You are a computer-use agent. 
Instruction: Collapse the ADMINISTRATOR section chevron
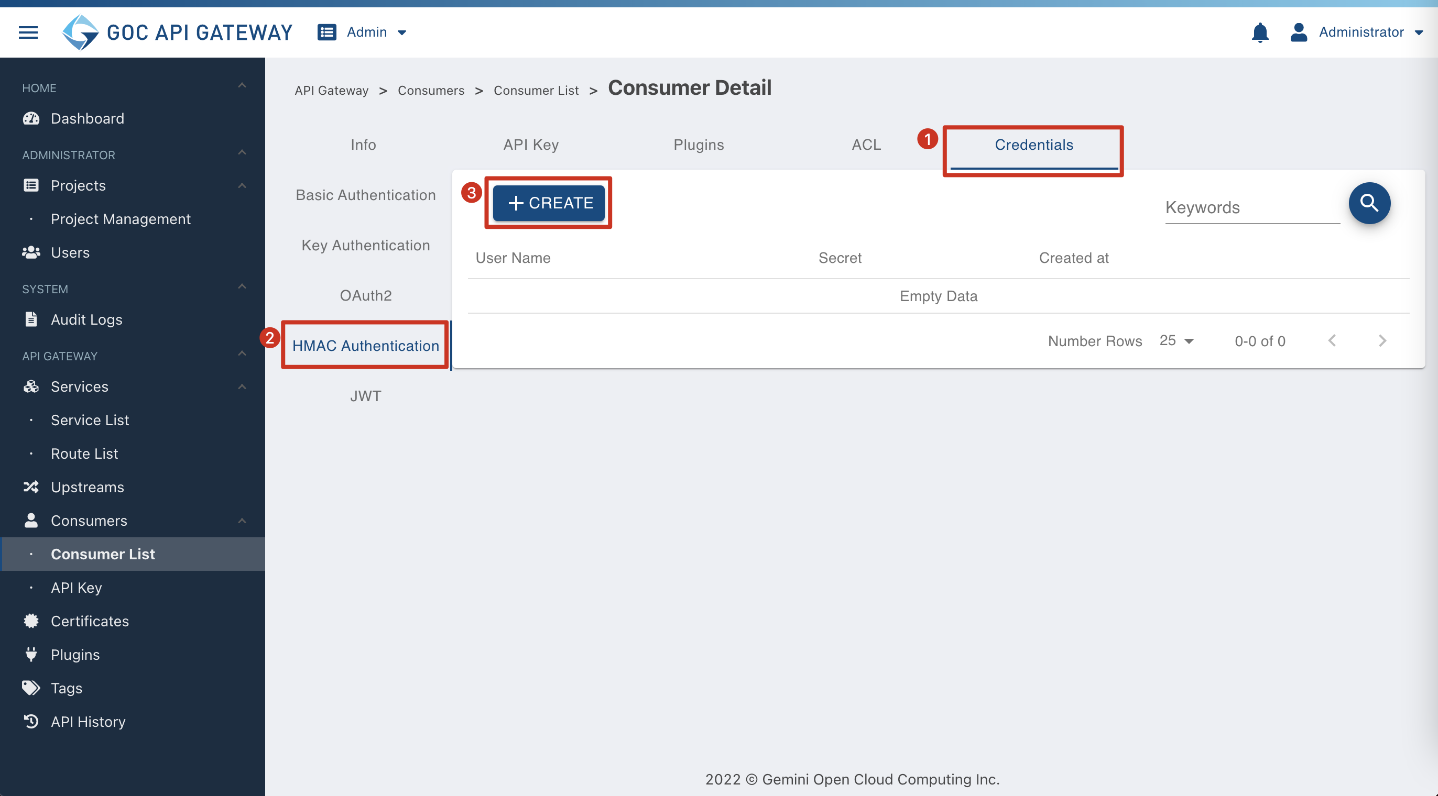(x=242, y=152)
